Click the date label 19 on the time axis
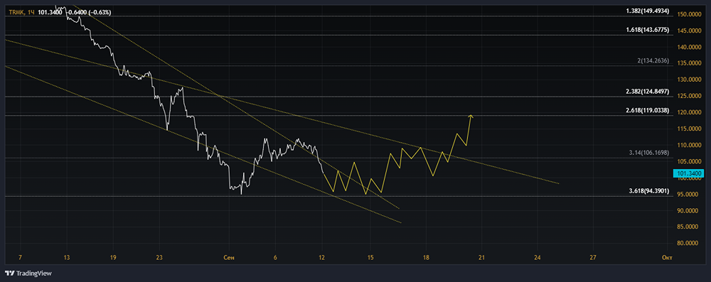Screen dimensions: 711x282 pyautogui.click(x=113, y=258)
